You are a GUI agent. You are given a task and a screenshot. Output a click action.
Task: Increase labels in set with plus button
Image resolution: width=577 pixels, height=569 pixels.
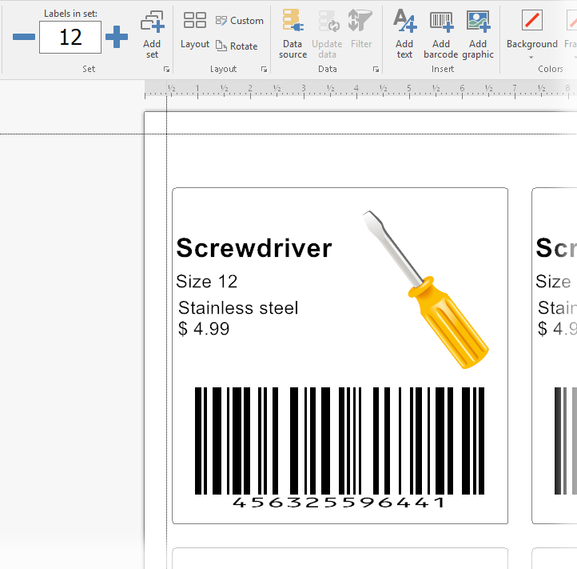117,37
